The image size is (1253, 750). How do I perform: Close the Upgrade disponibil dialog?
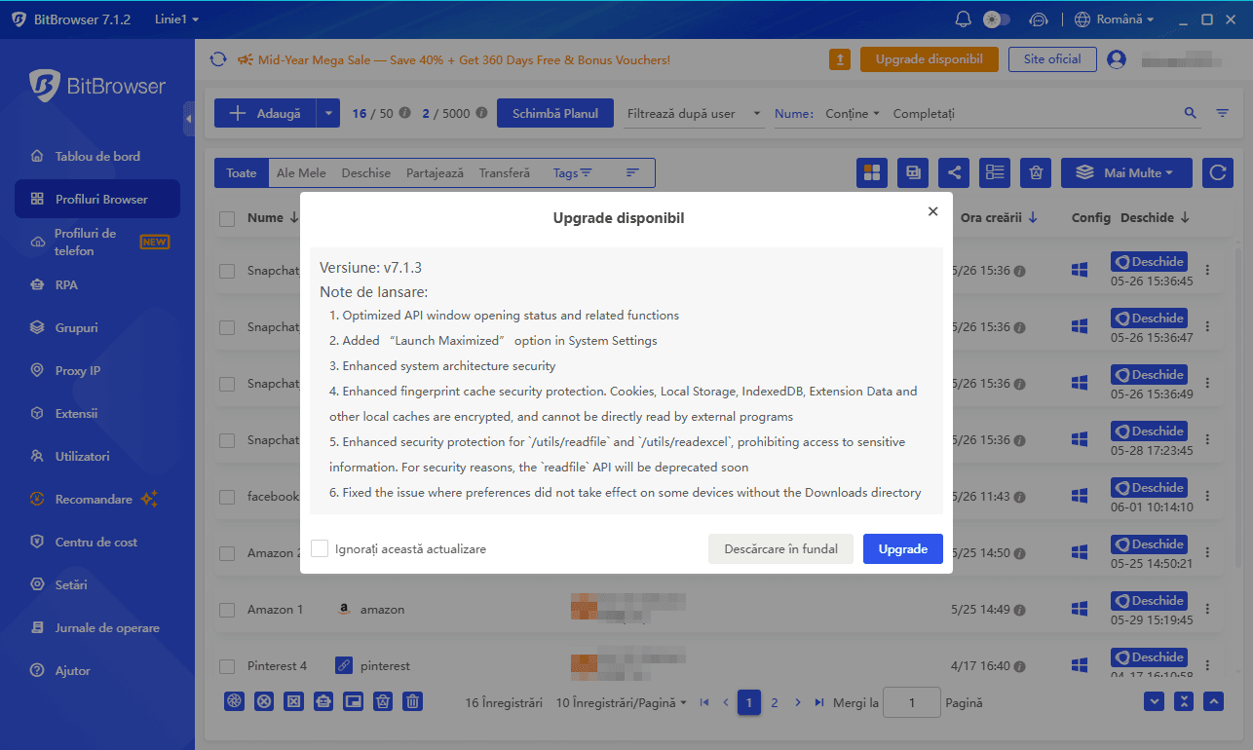tap(932, 211)
